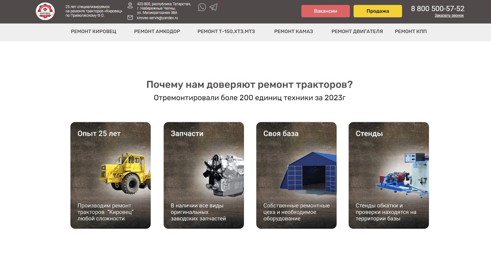Click the envelope email icon
This screenshot has width=491, height=255.
coord(130,18)
